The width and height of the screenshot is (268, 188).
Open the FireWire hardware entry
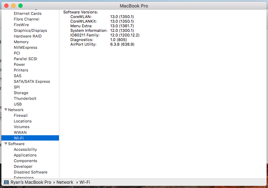(x=21, y=25)
